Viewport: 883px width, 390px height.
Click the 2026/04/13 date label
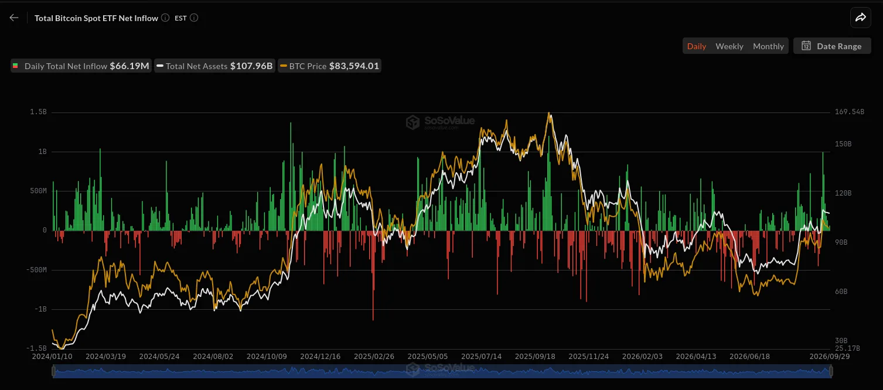[x=696, y=356]
